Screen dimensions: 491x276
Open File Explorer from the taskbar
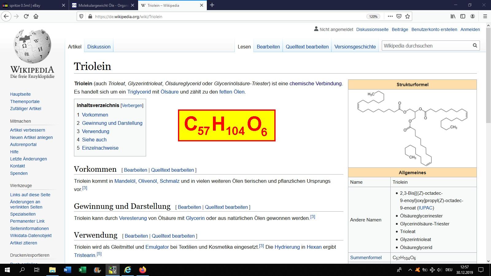(x=52, y=270)
